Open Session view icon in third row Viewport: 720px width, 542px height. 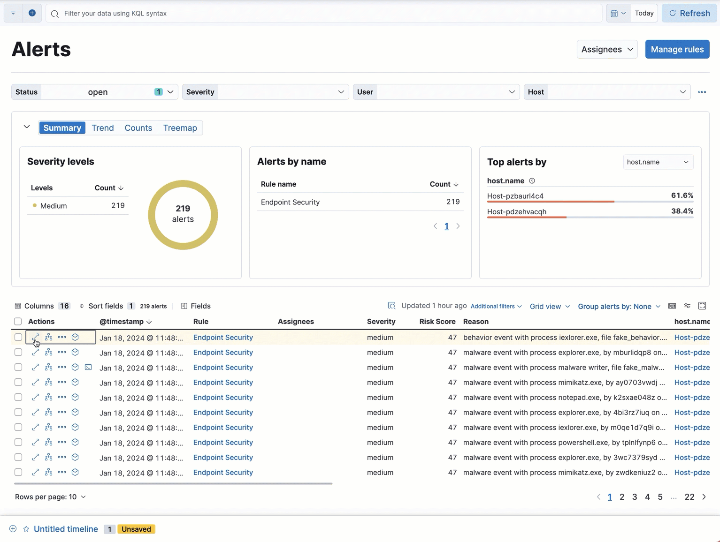point(88,368)
